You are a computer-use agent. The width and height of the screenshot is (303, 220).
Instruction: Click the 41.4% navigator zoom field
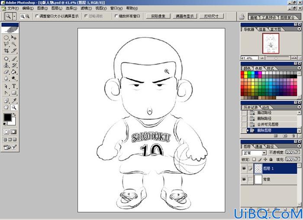[x=249, y=58]
